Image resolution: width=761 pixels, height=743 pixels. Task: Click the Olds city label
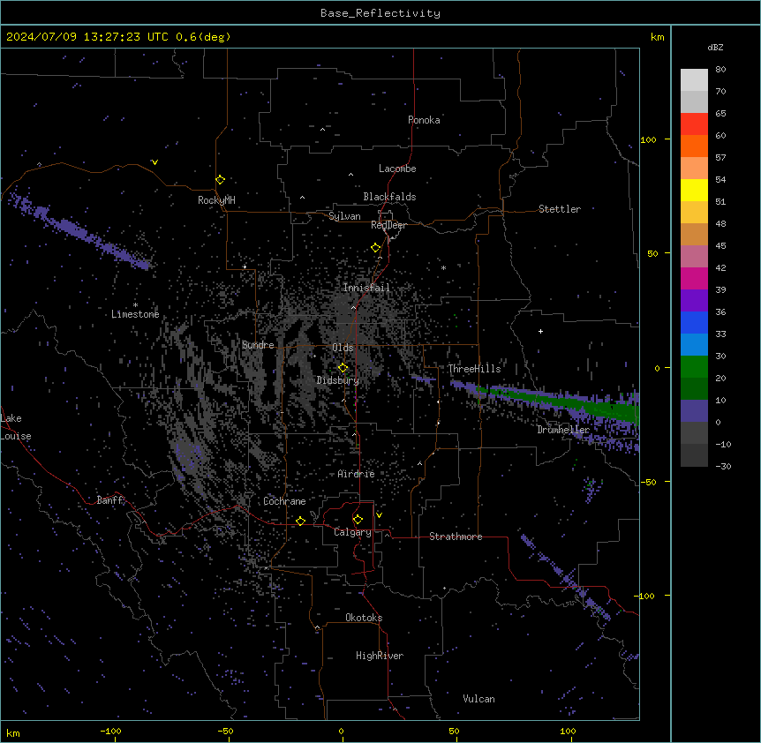point(343,348)
